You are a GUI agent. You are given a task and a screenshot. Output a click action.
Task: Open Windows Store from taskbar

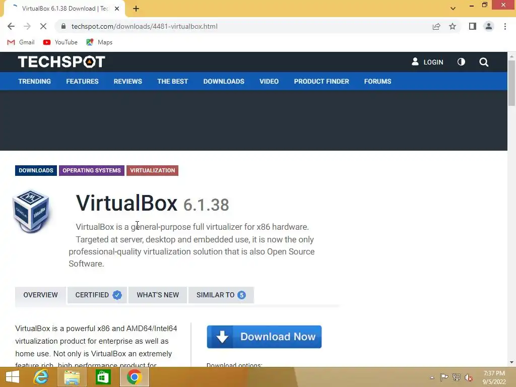pyautogui.click(x=103, y=377)
